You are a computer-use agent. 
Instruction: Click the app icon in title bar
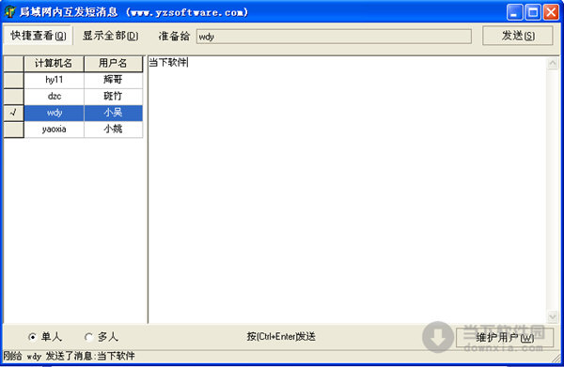[9, 12]
